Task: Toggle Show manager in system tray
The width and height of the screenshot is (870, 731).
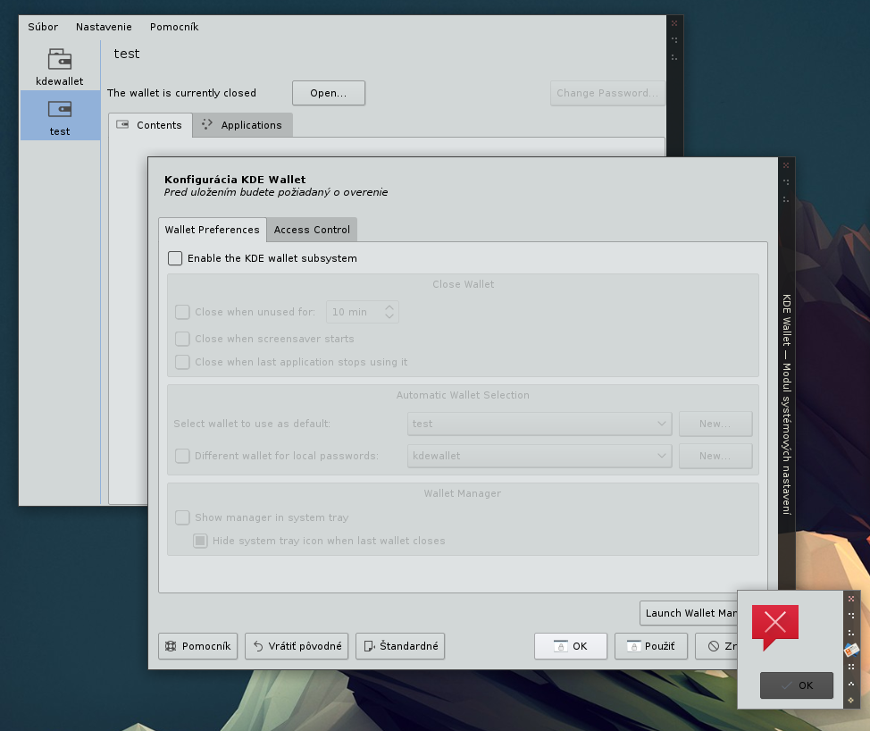Action: [182, 517]
